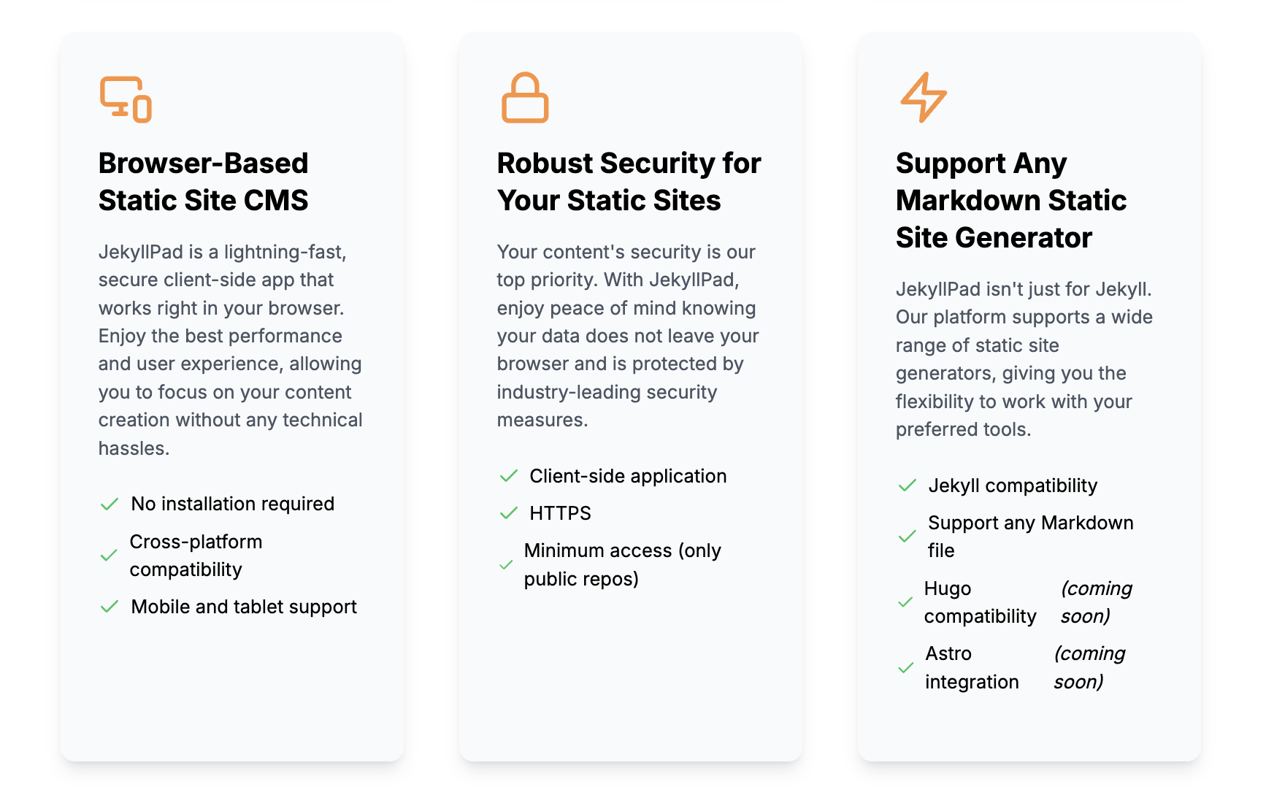Click the JekyllPad lightning-fast description paragraph

click(231, 350)
